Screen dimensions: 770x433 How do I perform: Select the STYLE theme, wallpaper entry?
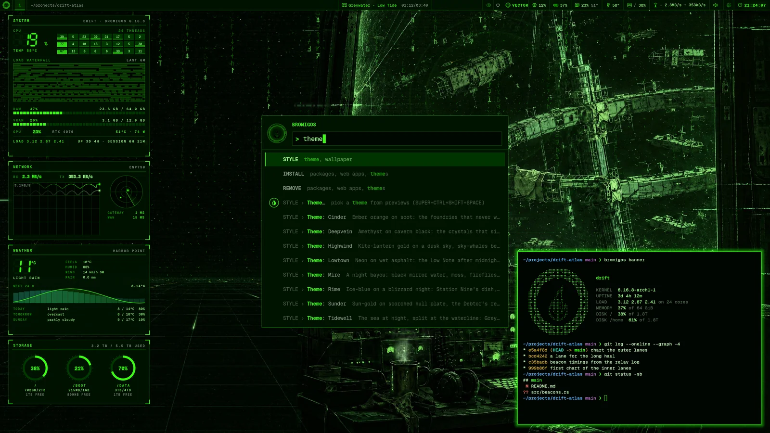pyautogui.click(x=385, y=159)
